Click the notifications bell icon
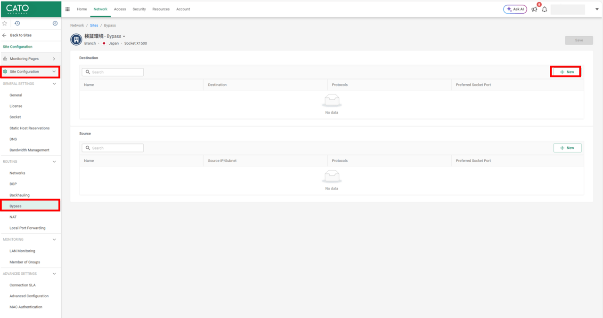 (x=545, y=9)
